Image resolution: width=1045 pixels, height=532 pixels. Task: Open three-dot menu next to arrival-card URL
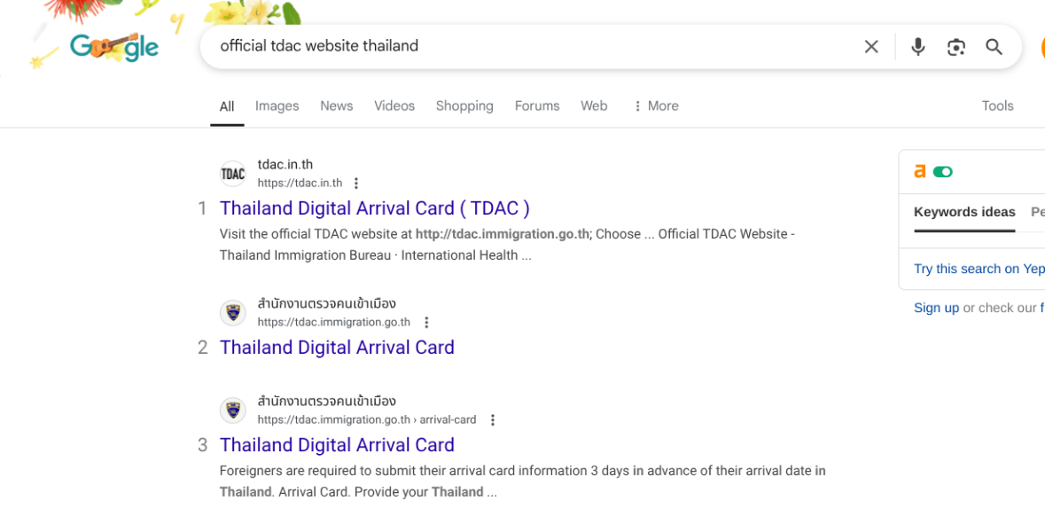[x=493, y=420]
